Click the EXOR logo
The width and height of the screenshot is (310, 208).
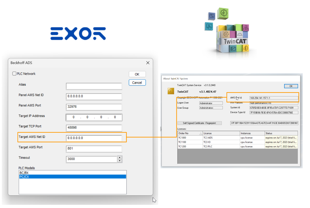coord(78,33)
